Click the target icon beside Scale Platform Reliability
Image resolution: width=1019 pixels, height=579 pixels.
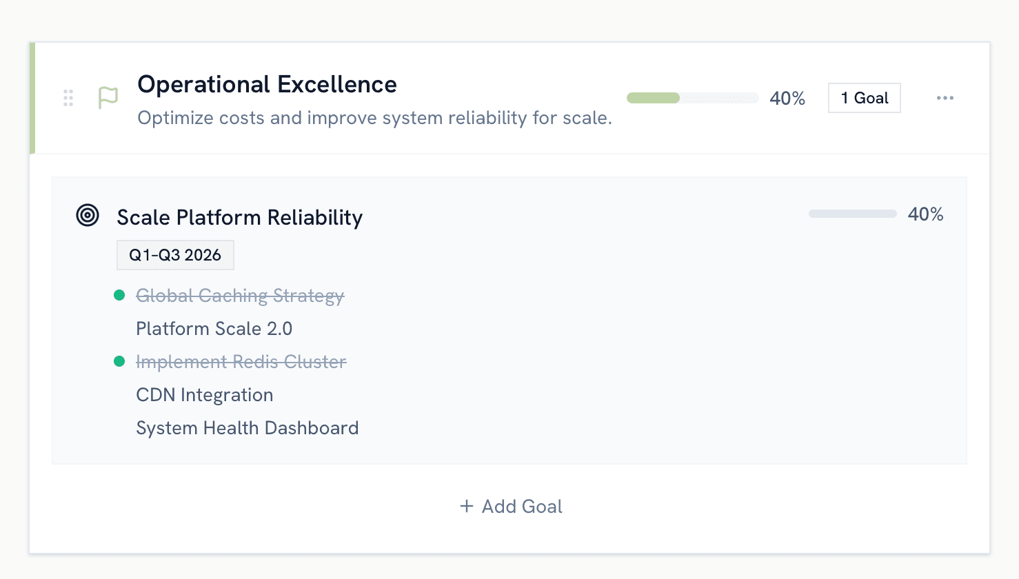88,215
